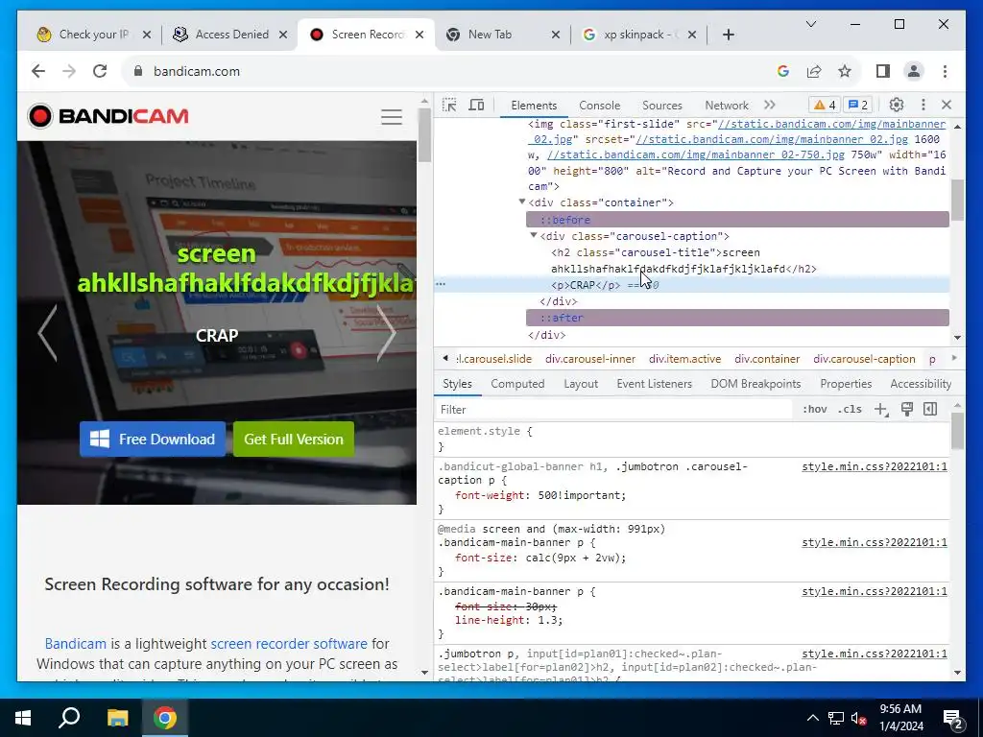Open DevTools settings gear
Screen dimensions: 983x737
click(x=897, y=105)
